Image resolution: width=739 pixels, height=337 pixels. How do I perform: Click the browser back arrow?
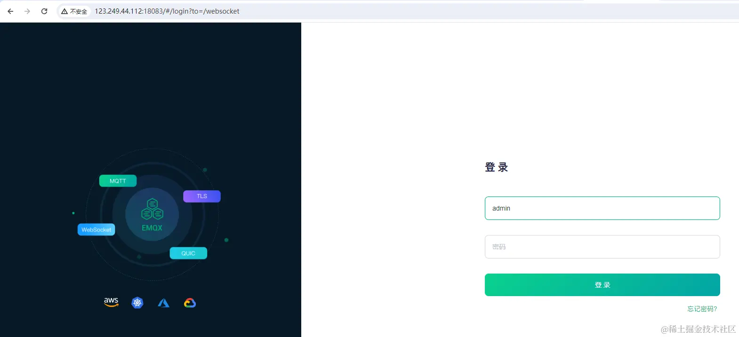coord(10,11)
